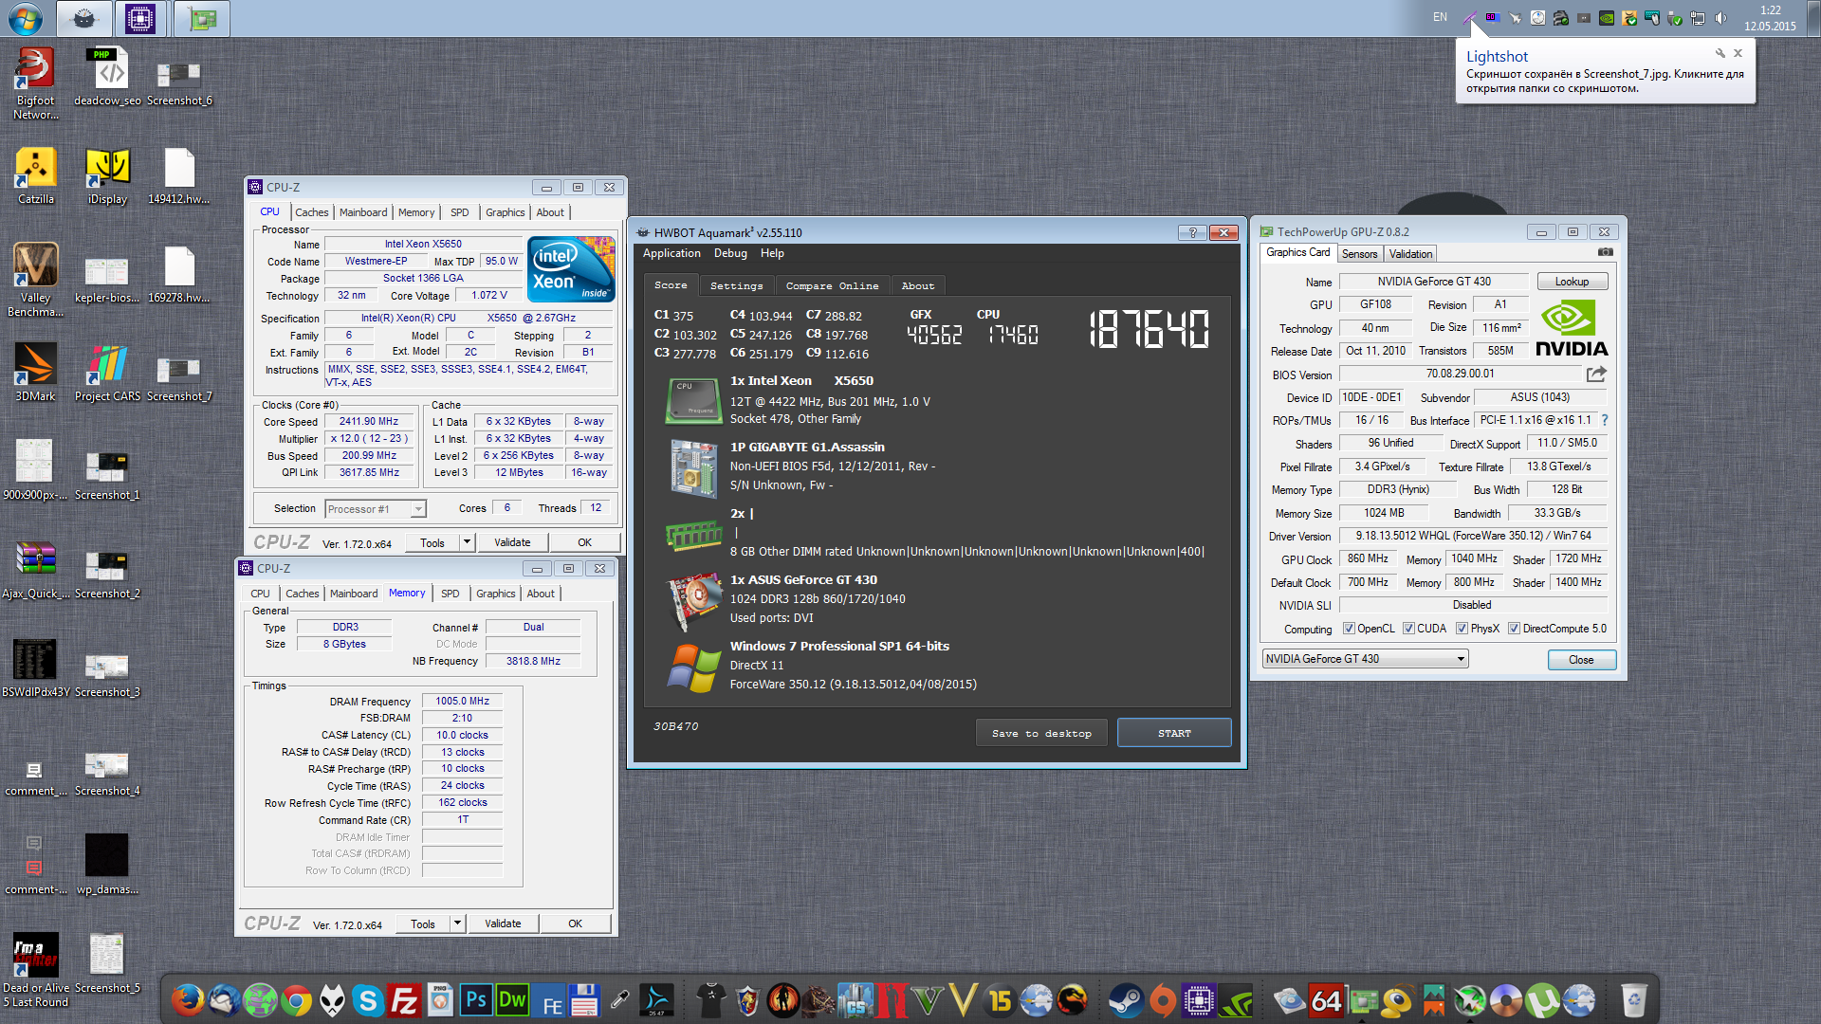Launch Google Chrome from the dock
1821x1024 pixels.
coord(296,1000)
